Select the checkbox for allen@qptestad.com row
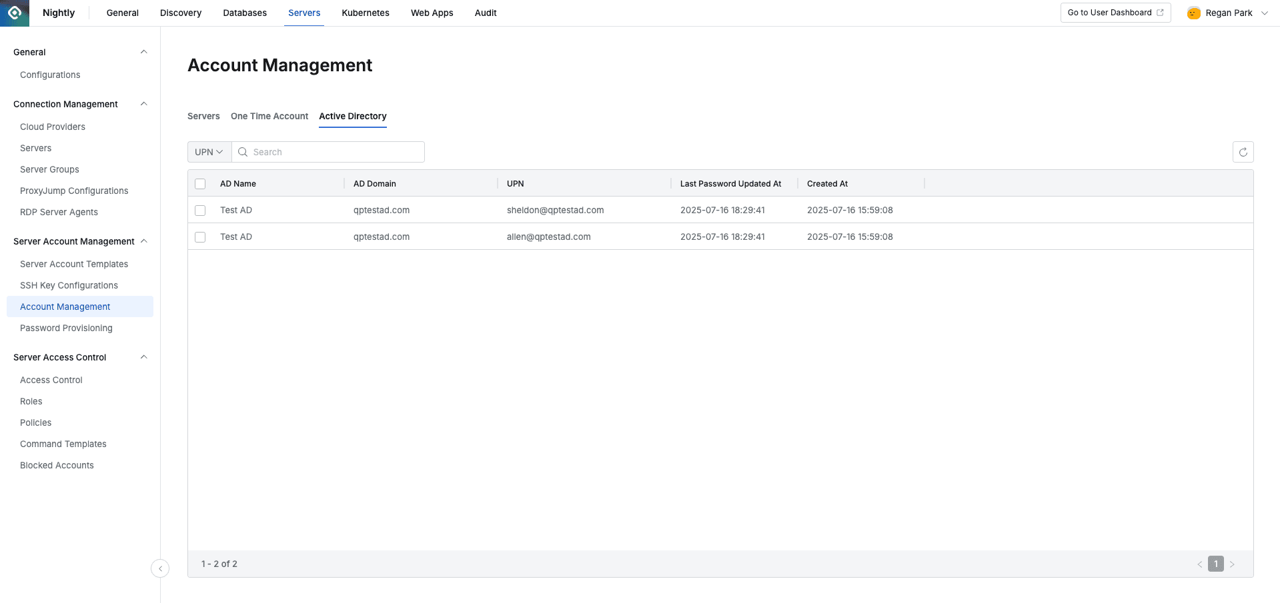The height and width of the screenshot is (603, 1280). (x=200, y=237)
